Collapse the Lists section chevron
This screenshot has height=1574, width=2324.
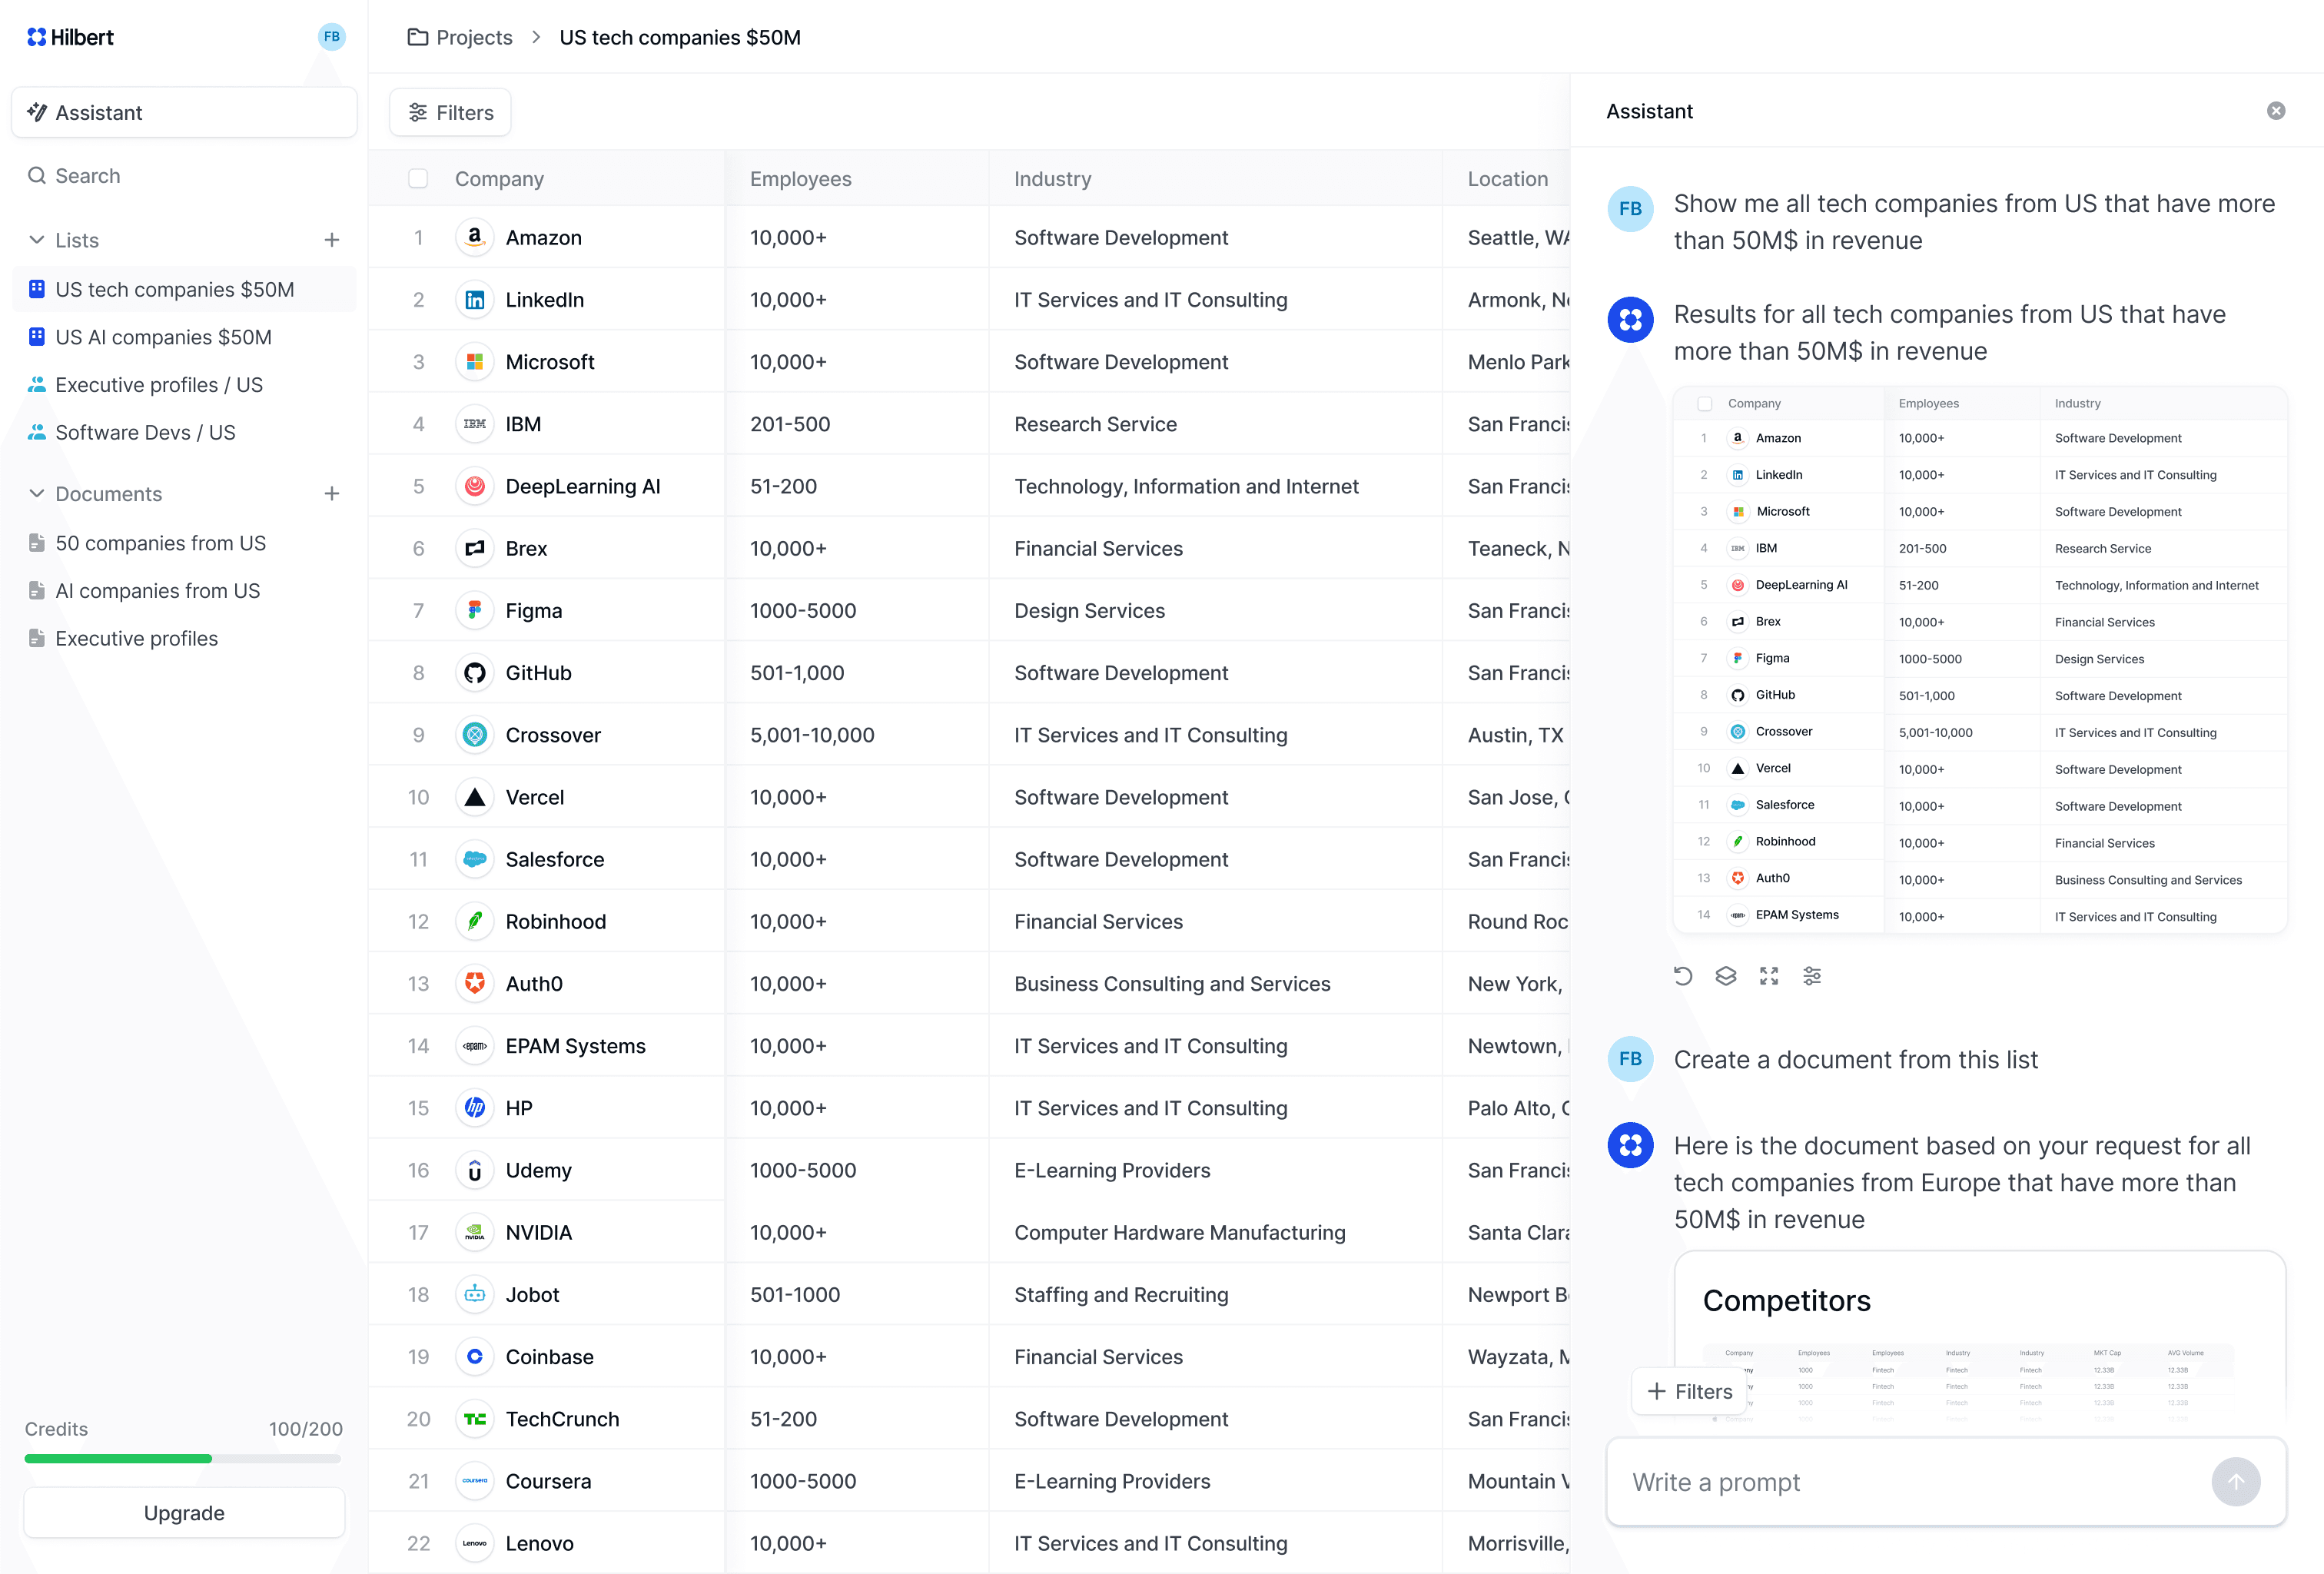click(37, 240)
